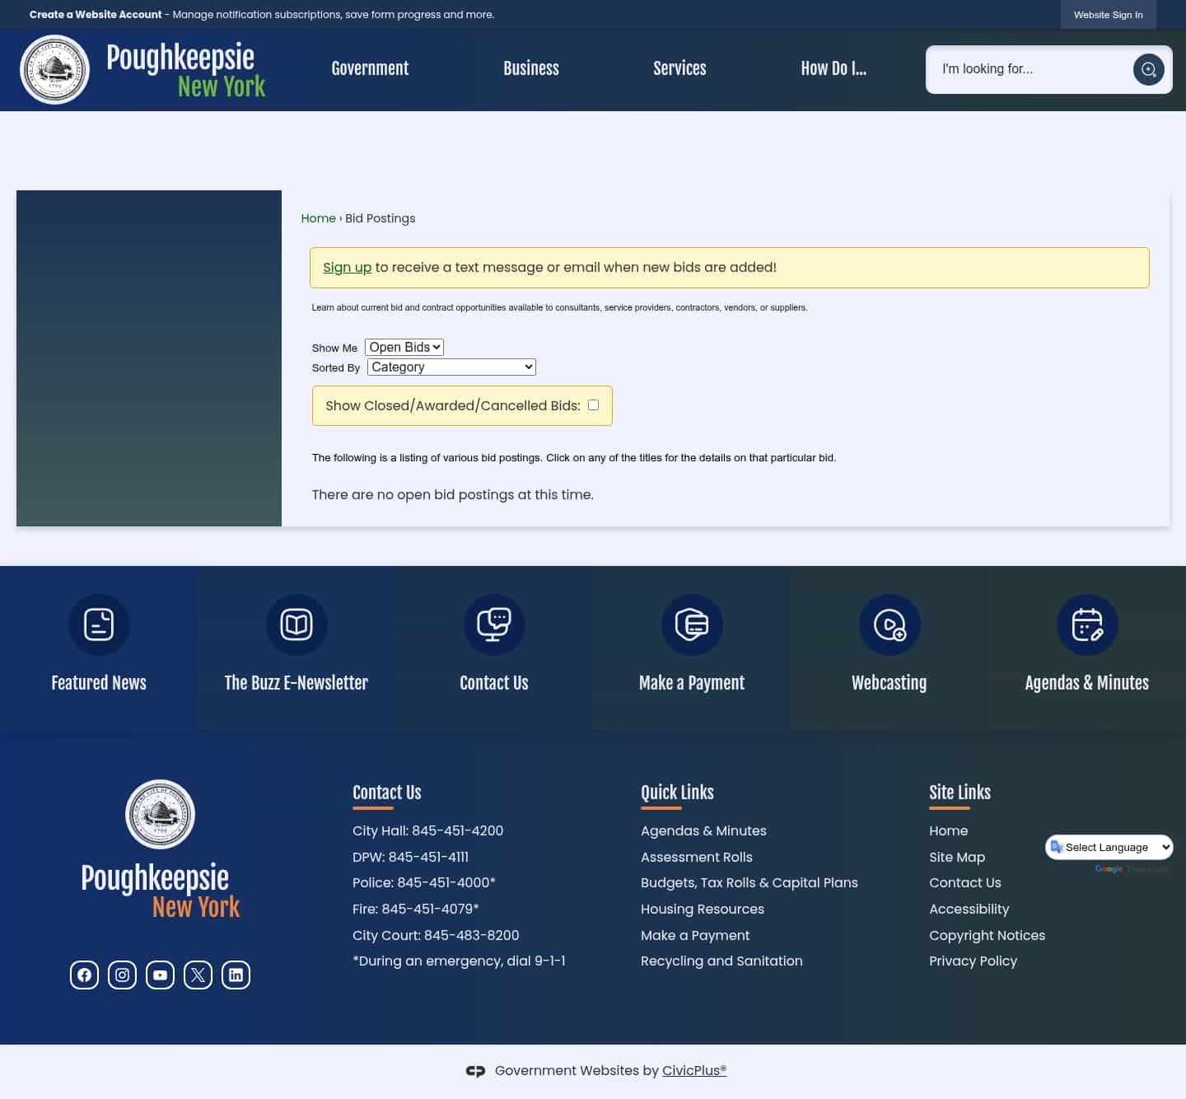Expand the Sorted By Category dropdown
This screenshot has height=1099, width=1186.
pos(451,367)
